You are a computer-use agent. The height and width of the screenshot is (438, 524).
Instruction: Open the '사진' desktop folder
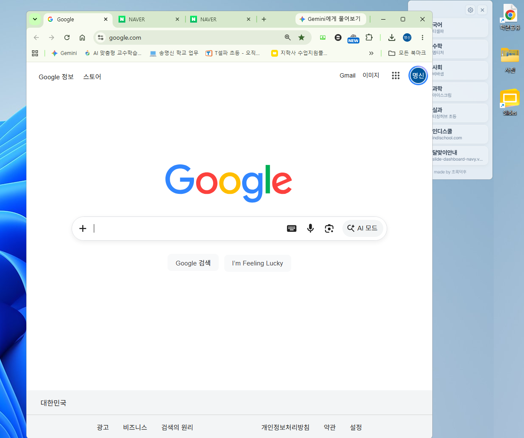pyautogui.click(x=510, y=60)
